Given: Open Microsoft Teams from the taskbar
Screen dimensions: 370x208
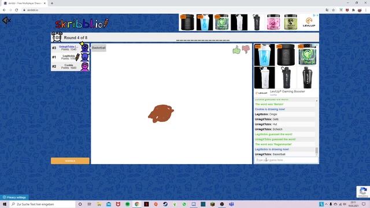Looking at the screenshot, I should click(x=231, y=204).
